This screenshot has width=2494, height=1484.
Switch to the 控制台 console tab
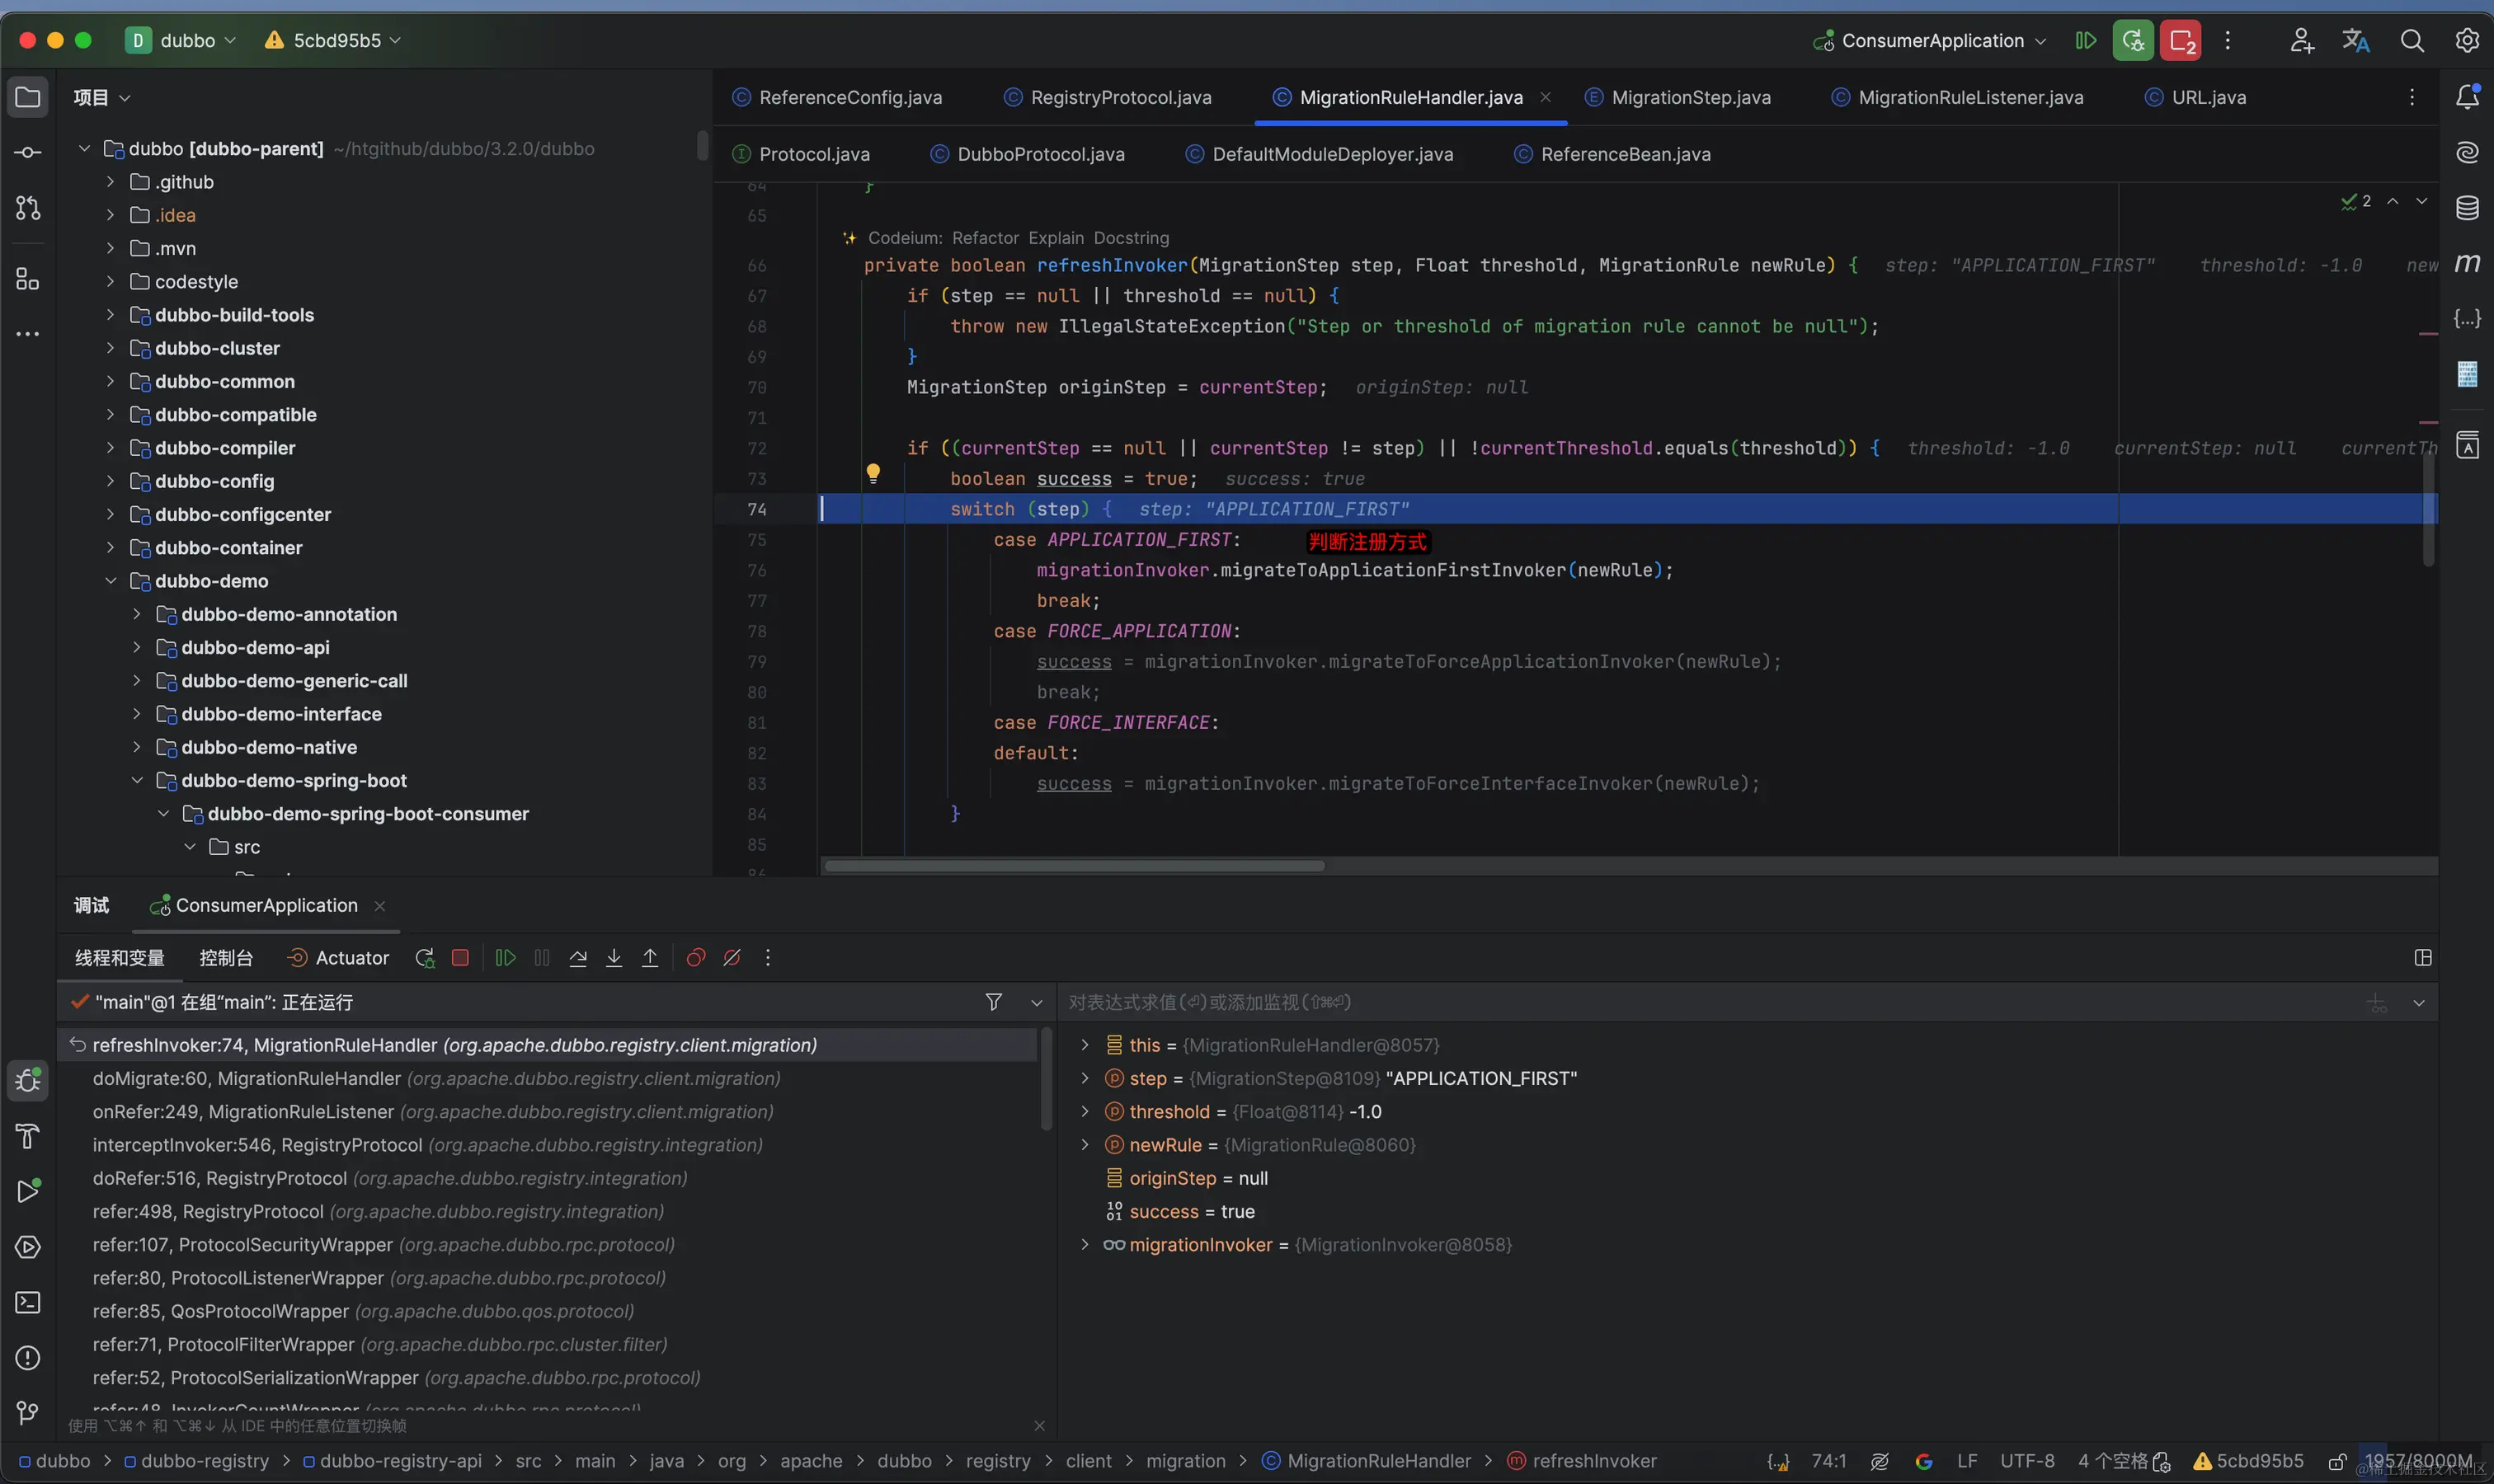click(x=226, y=958)
